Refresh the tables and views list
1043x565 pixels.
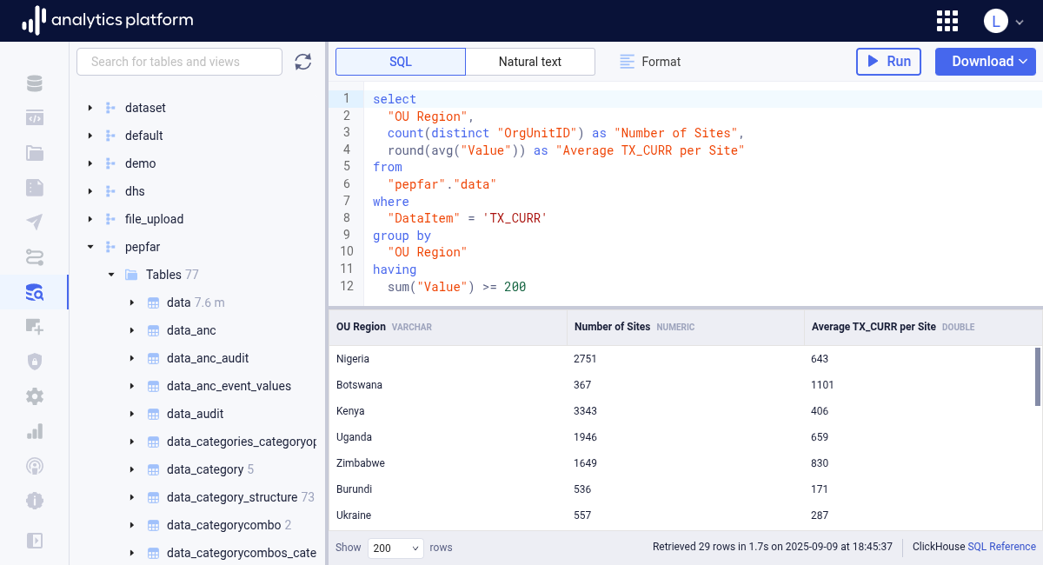pyautogui.click(x=302, y=62)
